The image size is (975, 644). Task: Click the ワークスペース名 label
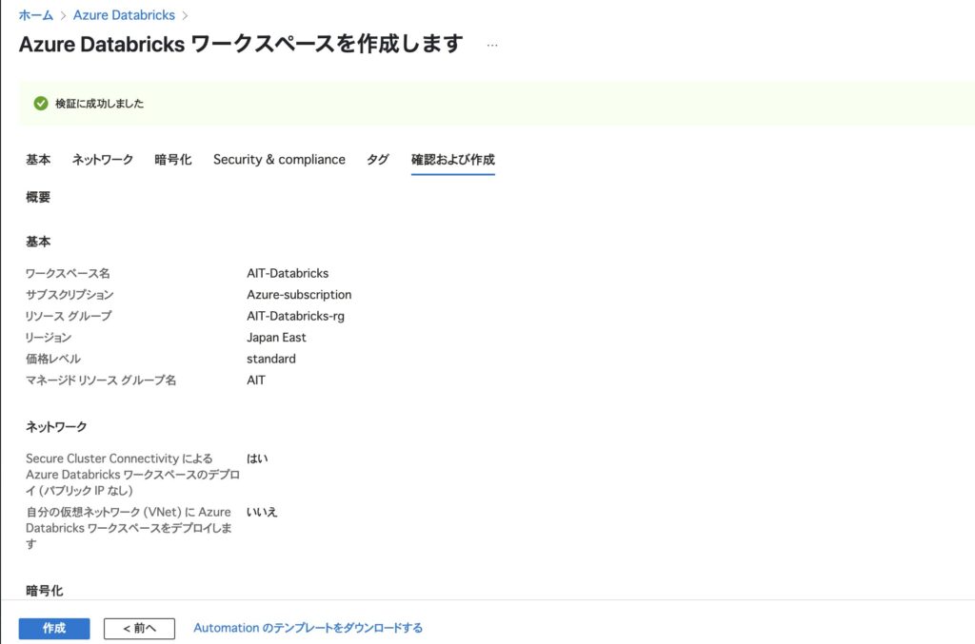[x=68, y=273]
